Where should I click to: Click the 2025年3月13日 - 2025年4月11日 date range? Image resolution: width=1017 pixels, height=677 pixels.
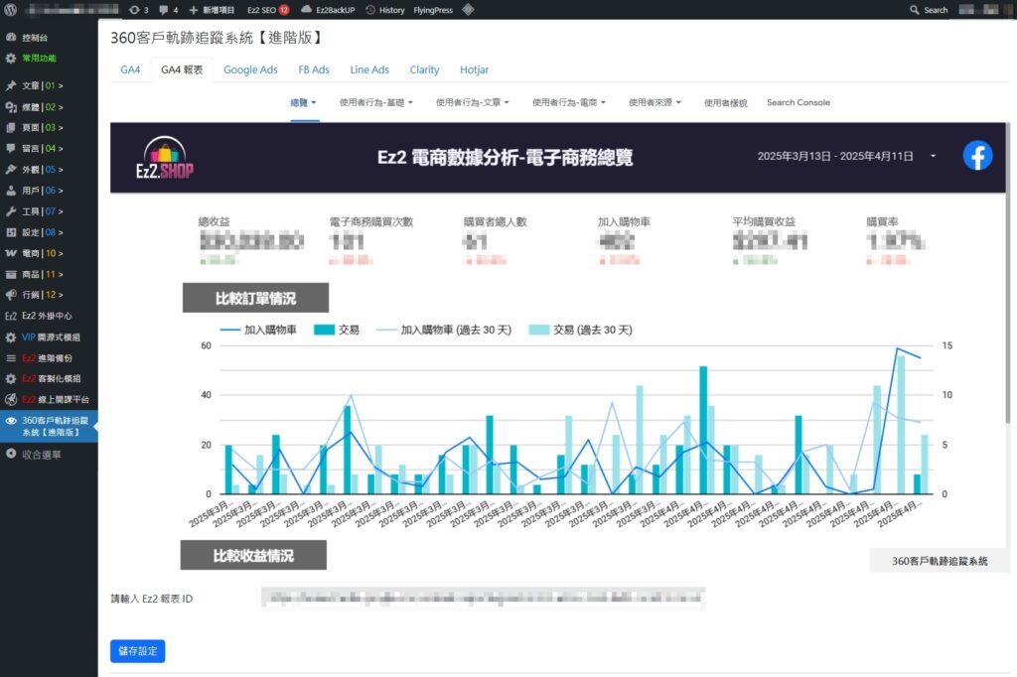pyautogui.click(x=835, y=156)
